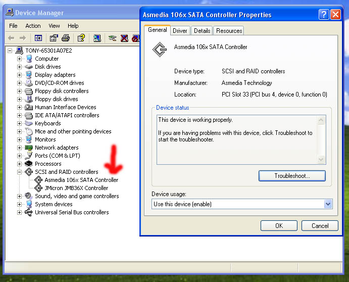Screen dimensions: 349x282
Task: Switch to the Resources tab
Action: [x=229, y=31]
